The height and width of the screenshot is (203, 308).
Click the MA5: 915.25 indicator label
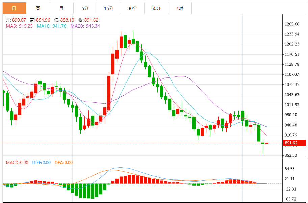point(19,26)
